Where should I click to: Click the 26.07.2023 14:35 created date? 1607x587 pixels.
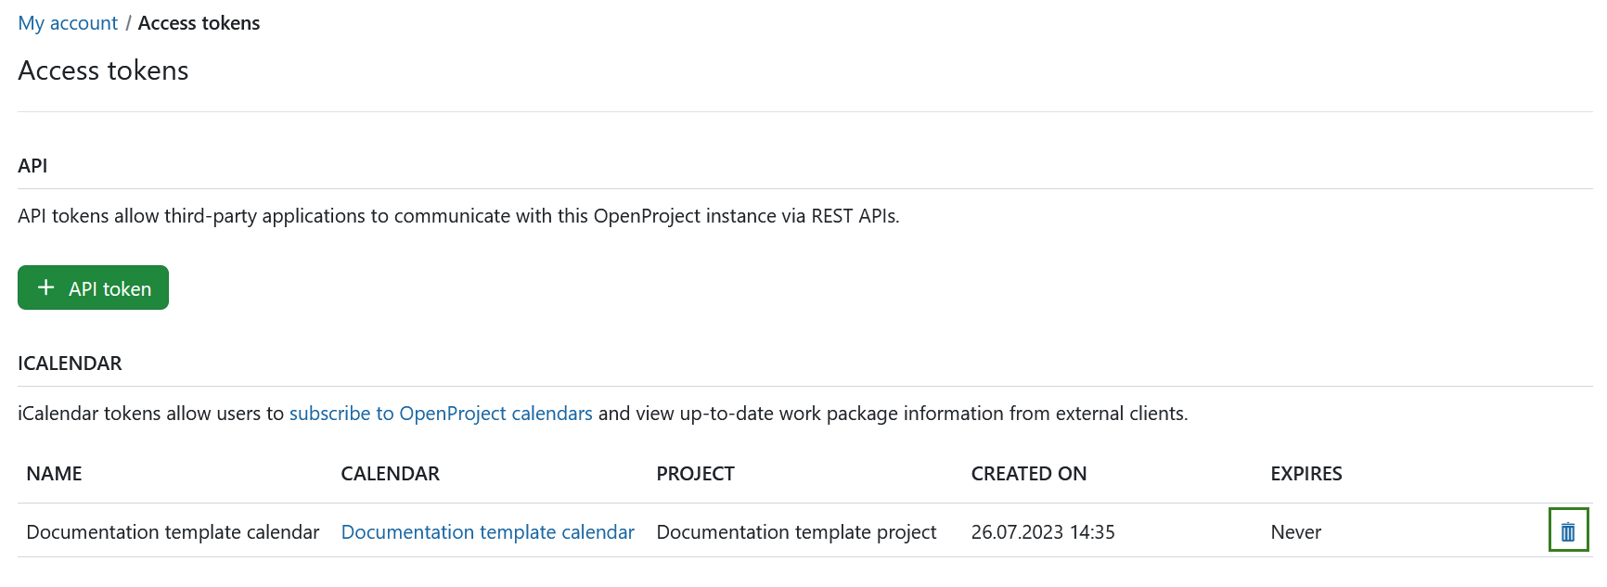[x=1043, y=532]
